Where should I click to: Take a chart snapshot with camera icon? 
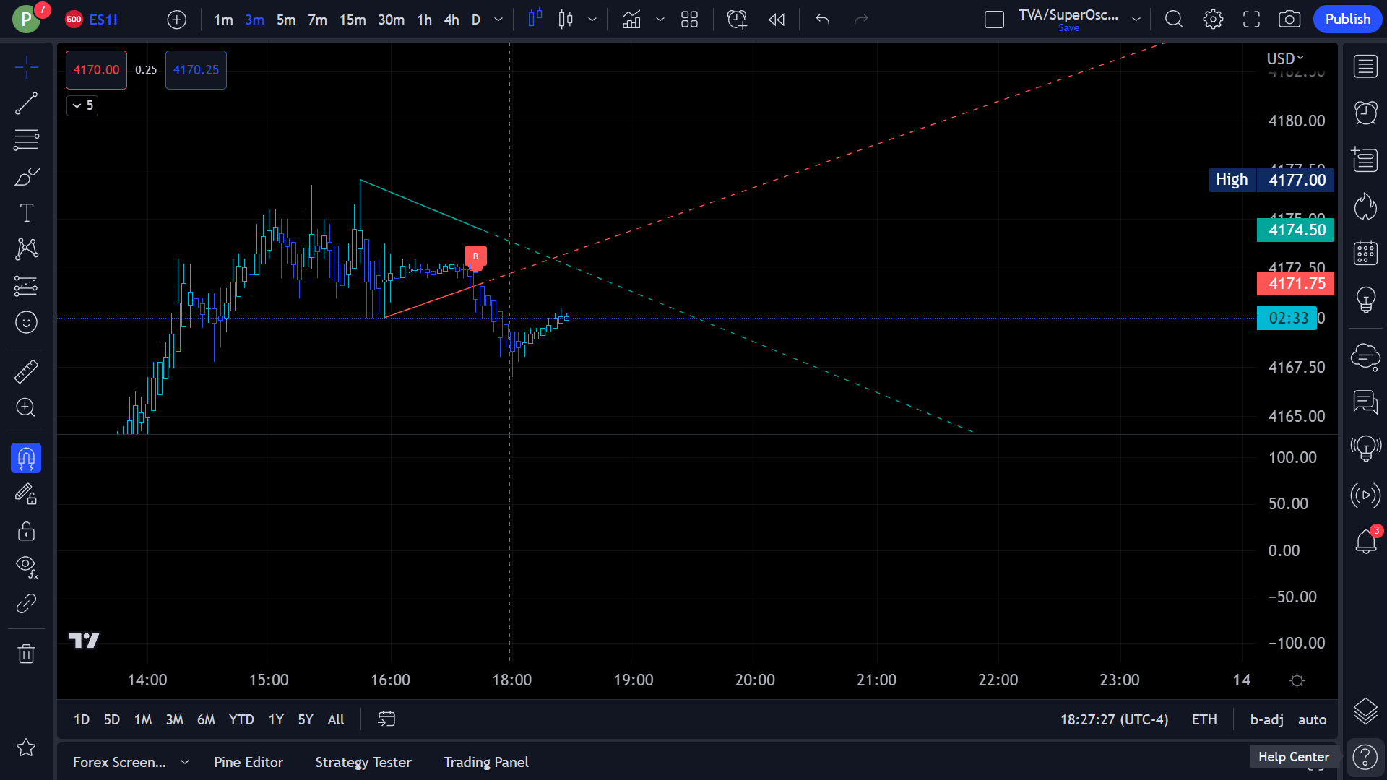(x=1289, y=19)
